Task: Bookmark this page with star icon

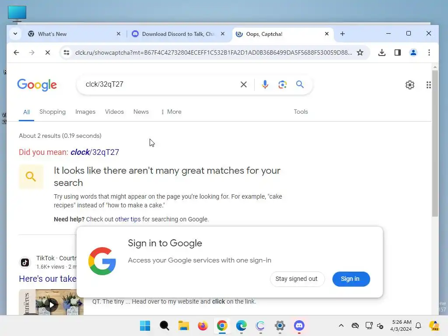Action: pyautogui.click(x=360, y=52)
